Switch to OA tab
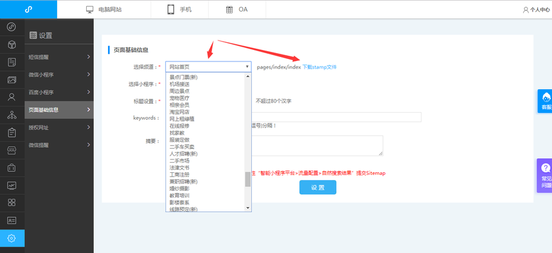The width and height of the screenshot is (552, 253). click(237, 10)
